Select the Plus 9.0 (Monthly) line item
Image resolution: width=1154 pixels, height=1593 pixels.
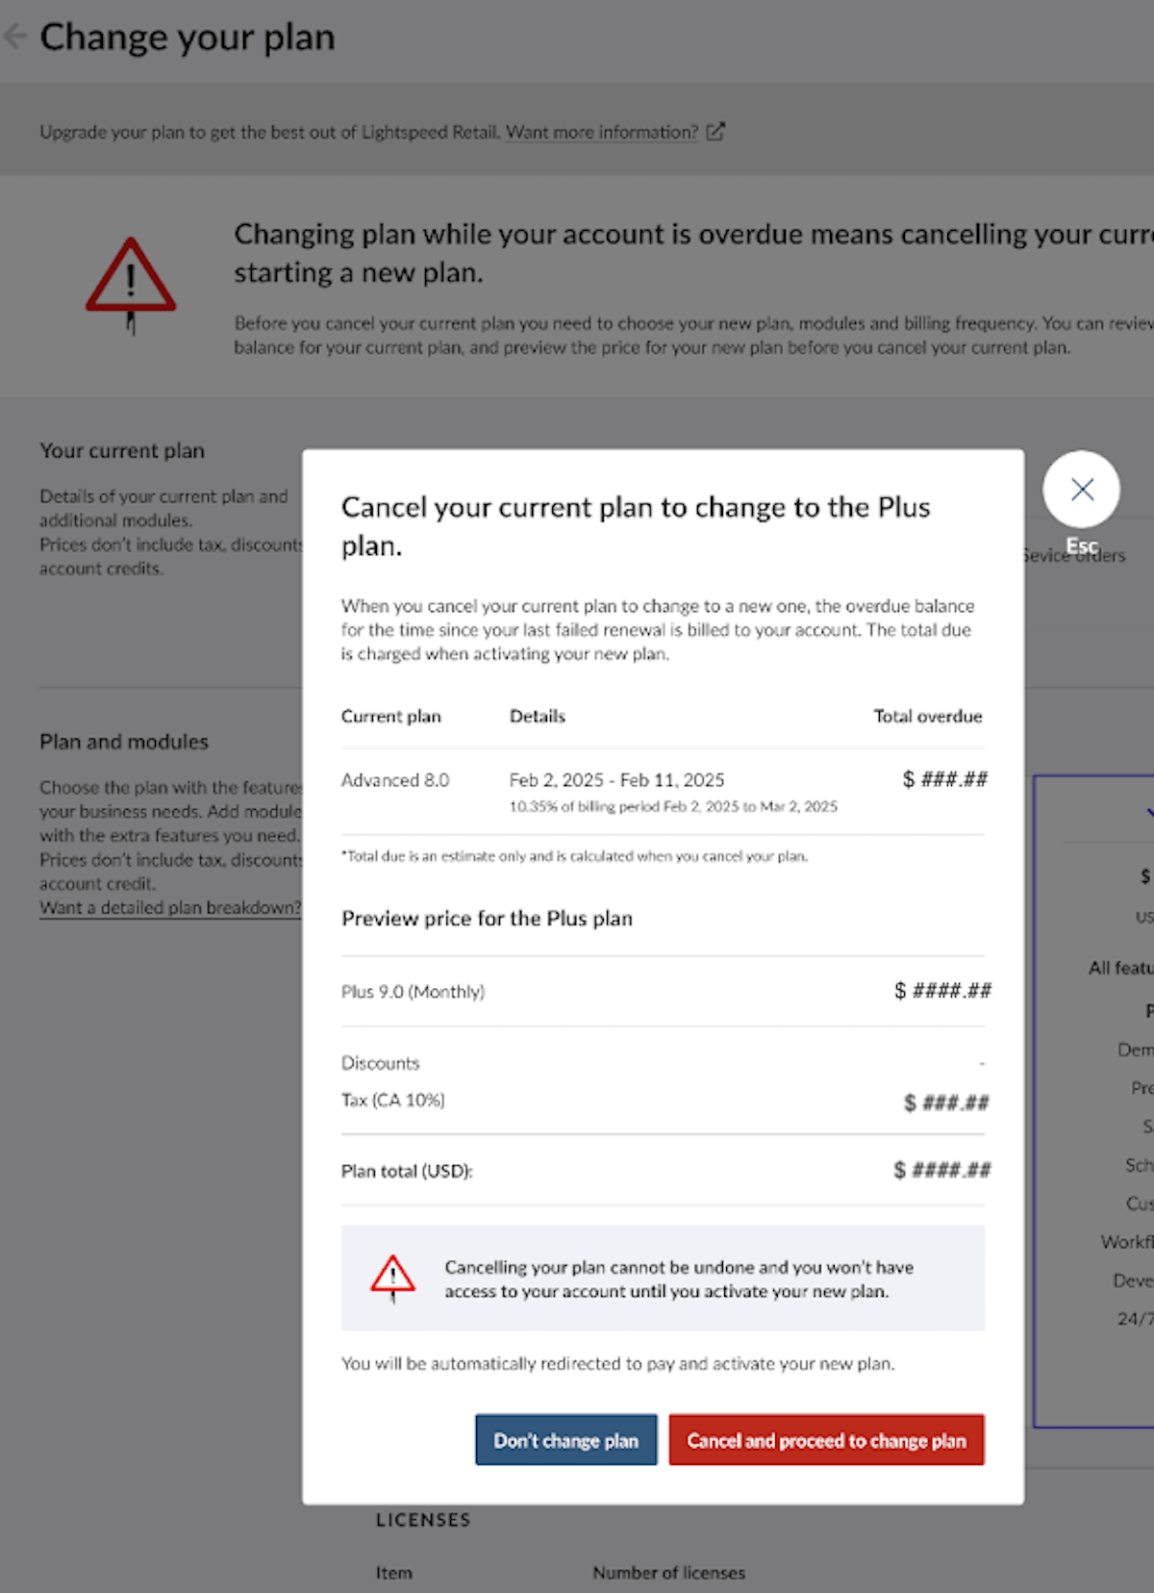coord(414,992)
